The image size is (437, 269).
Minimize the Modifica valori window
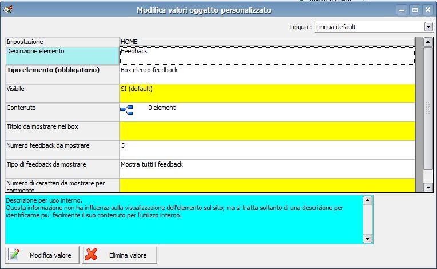402,10
